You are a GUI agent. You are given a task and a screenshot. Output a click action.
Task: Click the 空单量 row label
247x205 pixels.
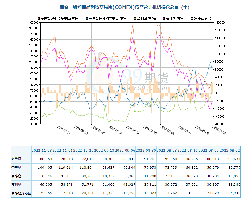pos(16,168)
